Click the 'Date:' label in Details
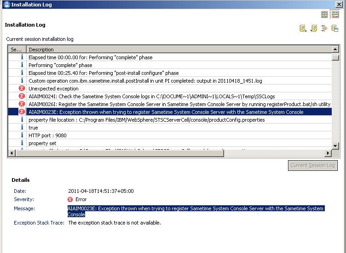 (20, 191)
